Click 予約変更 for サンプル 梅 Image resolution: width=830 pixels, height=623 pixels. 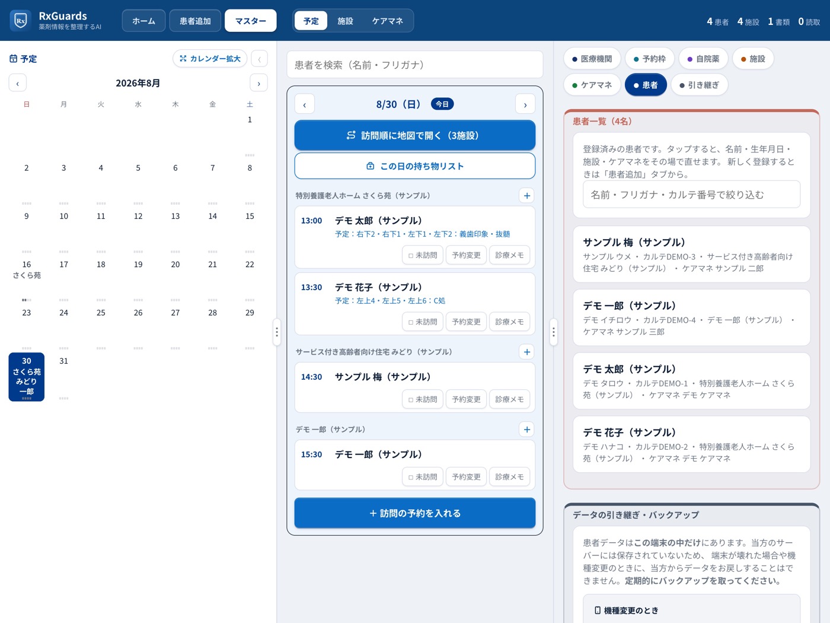click(466, 399)
